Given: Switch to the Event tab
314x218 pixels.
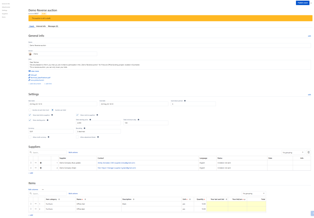Looking at the screenshot, I should click(32, 26).
